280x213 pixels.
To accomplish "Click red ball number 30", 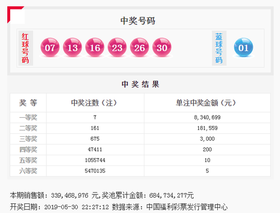I will point(162,48).
